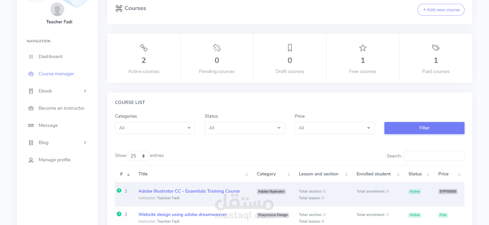
Task: Open the Status filter dropdown
Action: click(x=245, y=128)
